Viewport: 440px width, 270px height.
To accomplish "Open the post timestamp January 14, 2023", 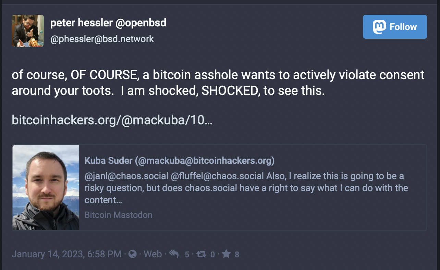I will point(66,254).
